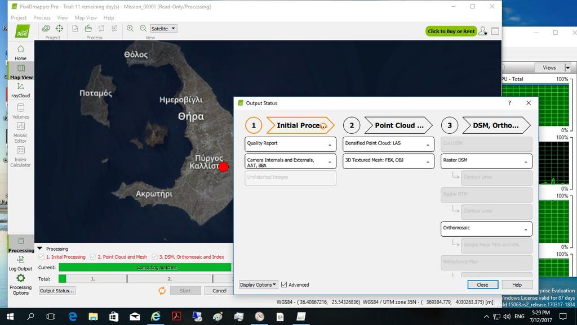This screenshot has height=325, width=577.
Task: Click the Pix4D logo icon
Action: pyautogui.click(x=23, y=31)
